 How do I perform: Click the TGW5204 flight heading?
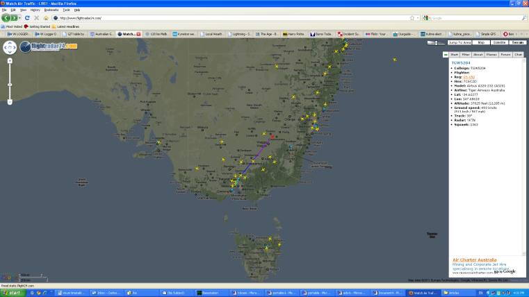[x=460, y=63]
